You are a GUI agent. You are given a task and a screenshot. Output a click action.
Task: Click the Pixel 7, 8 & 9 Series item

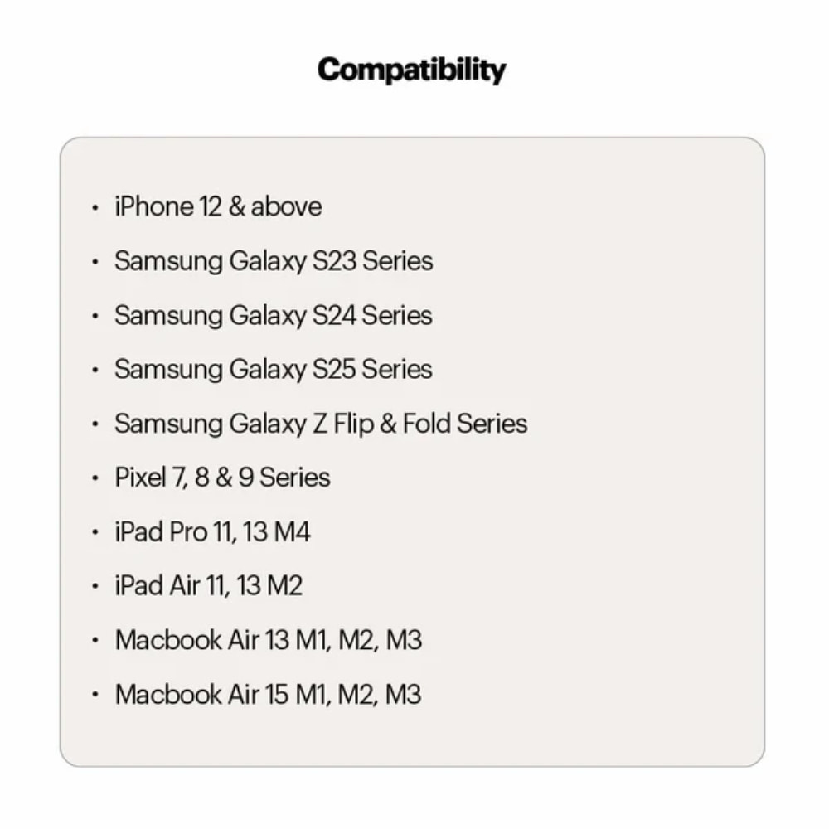pyautogui.click(x=222, y=478)
